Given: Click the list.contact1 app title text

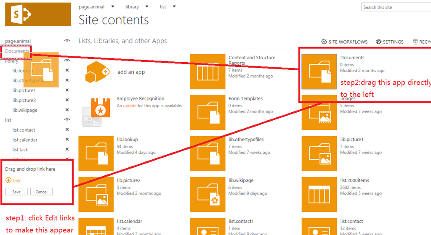Looking at the screenshot, I should click(241, 221).
